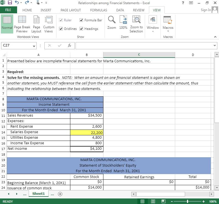Viewport: 219px width, 204px height.
Task: Save the workbook from quick access toolbar
Action: [x=10, y=3]
